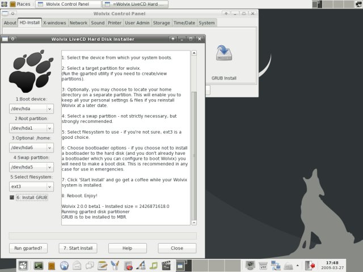363x272 pixels.
Task: Expand the Boot device /dev/hda dropdown
Action: tap(31, 109)
